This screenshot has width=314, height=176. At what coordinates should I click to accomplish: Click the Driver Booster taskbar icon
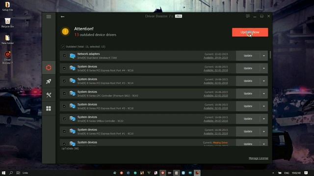point(197,173)
